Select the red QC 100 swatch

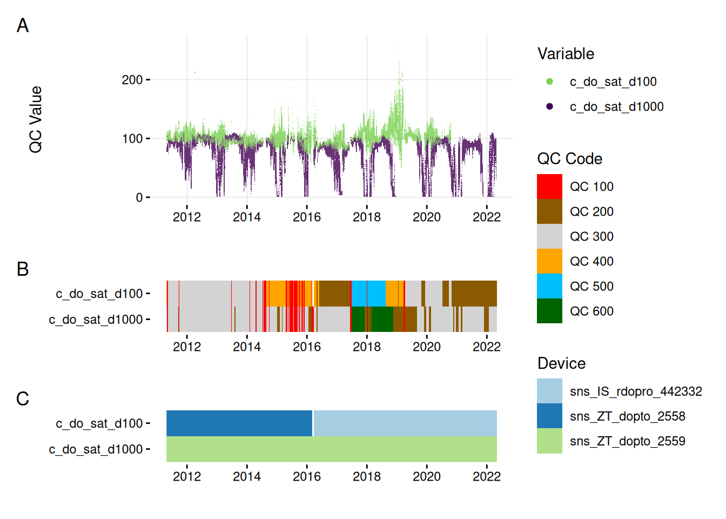[549, 187]
